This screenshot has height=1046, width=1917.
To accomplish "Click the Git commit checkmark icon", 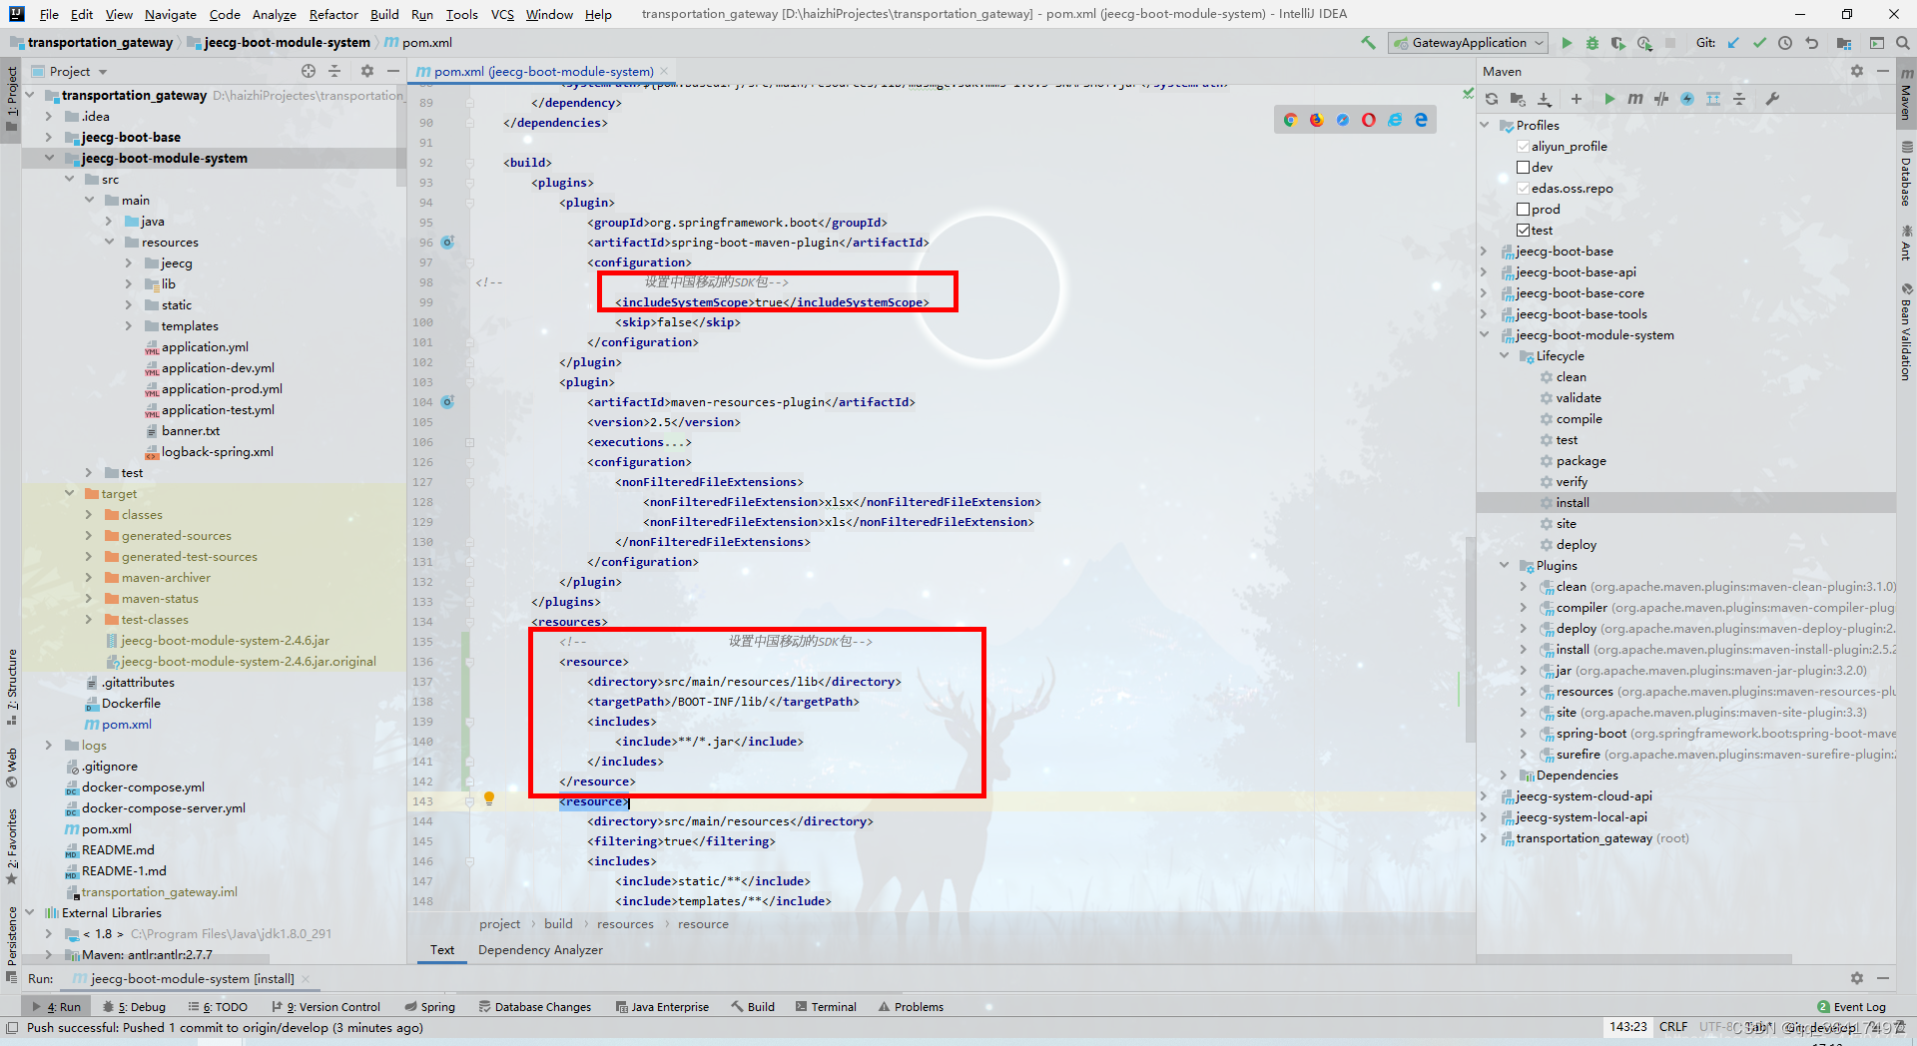I will point(1759,43).
